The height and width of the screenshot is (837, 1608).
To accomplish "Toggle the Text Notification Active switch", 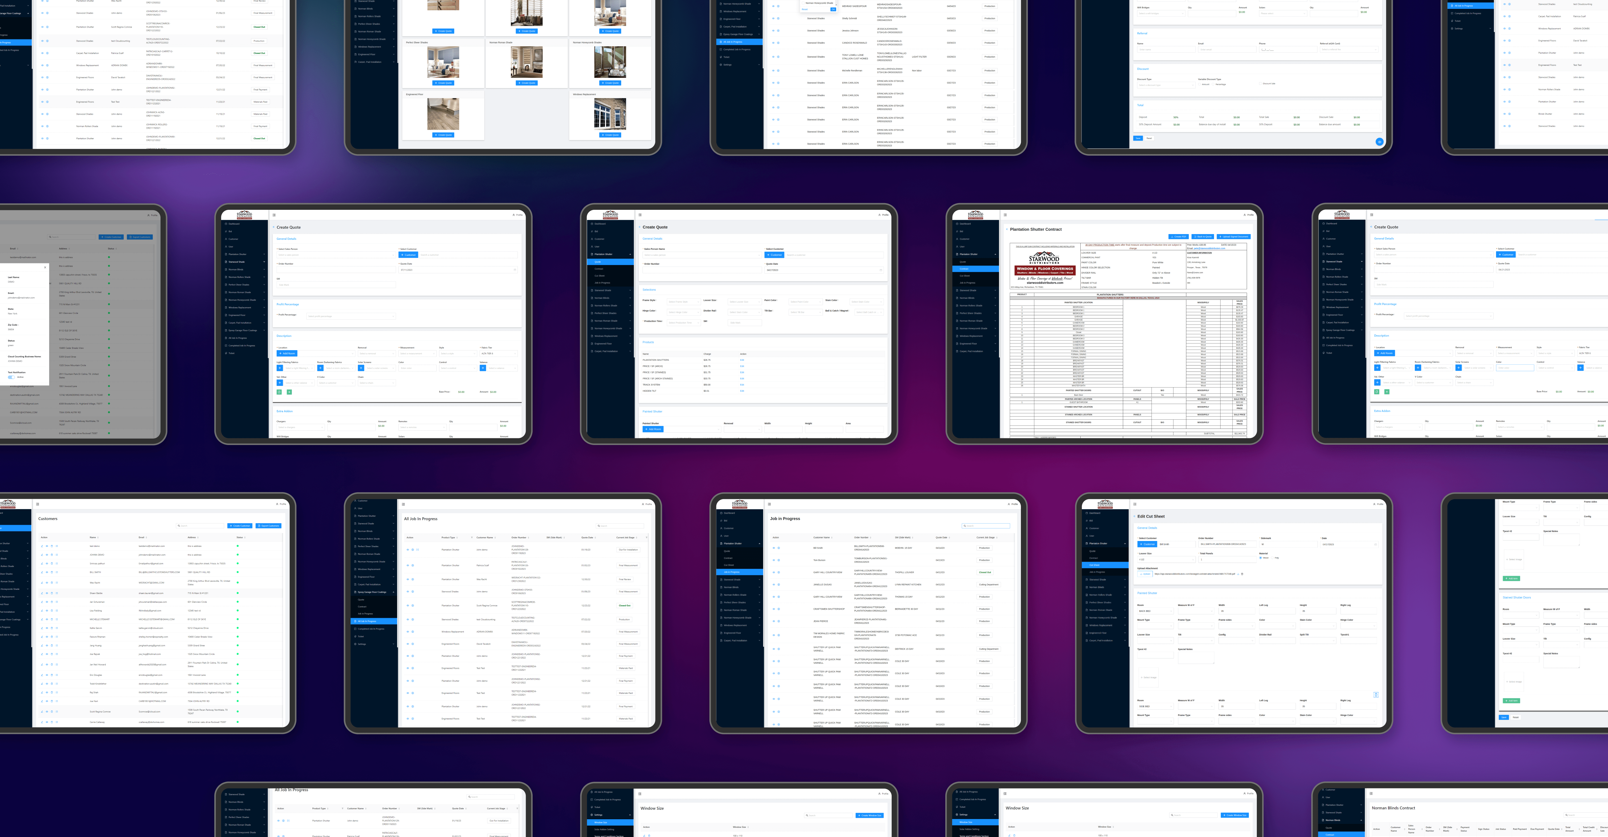I will [11, 377].
